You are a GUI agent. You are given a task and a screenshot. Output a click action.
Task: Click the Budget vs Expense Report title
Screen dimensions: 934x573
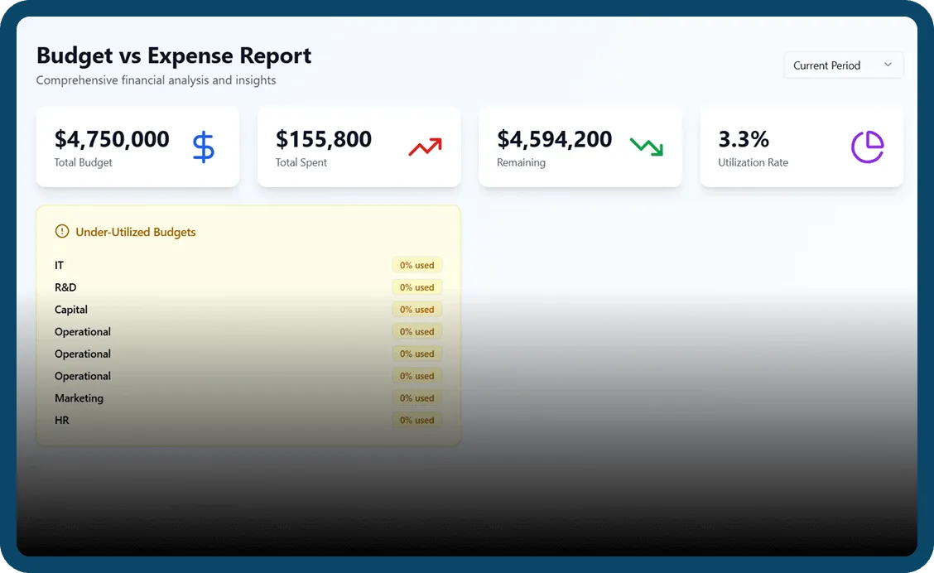point(174,55)
